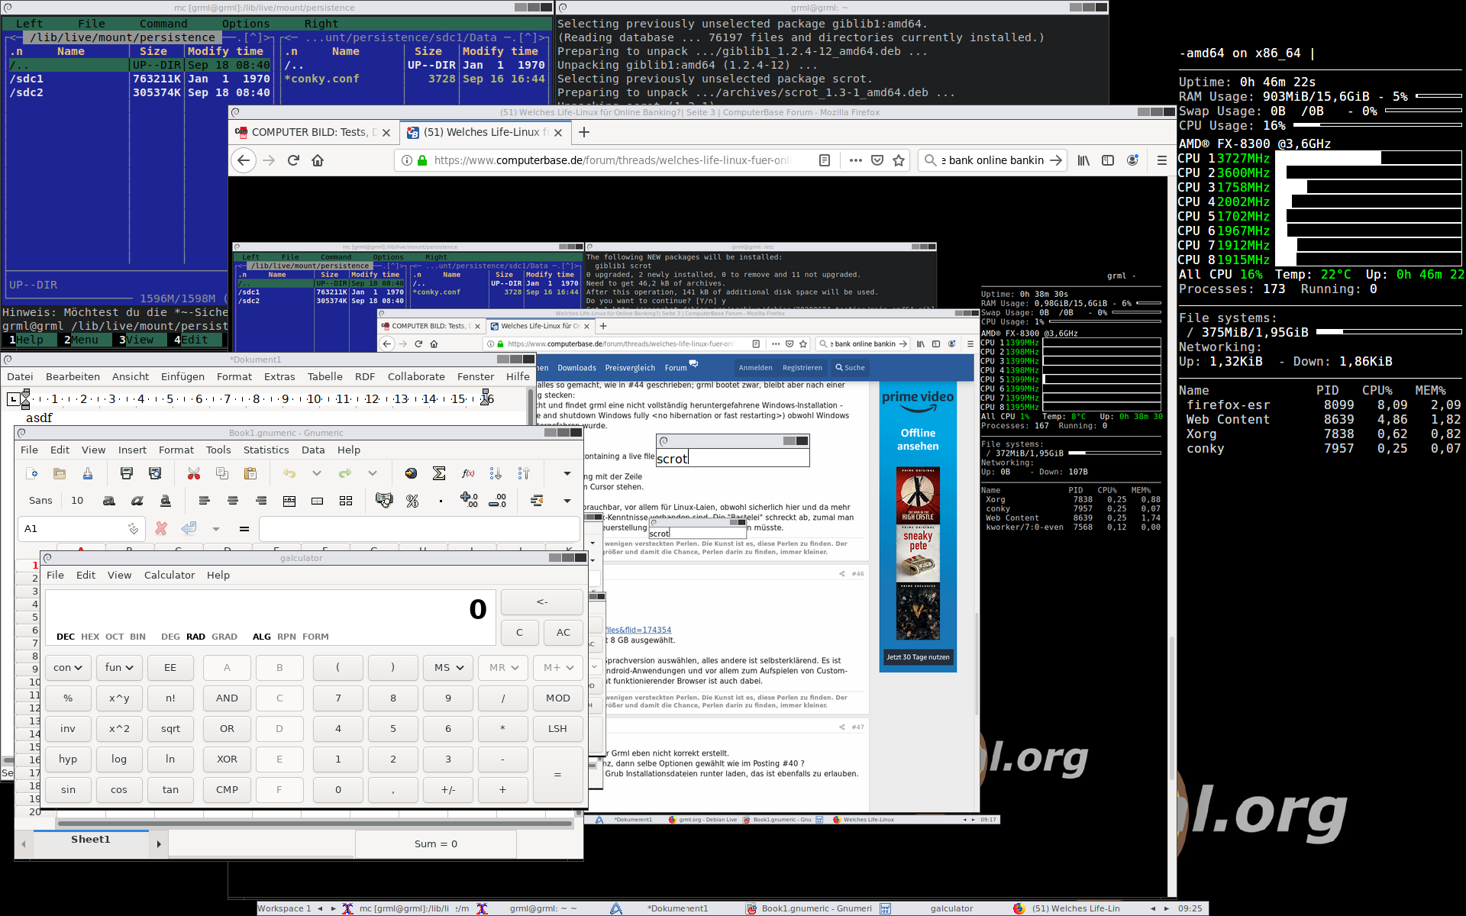Click the Cut scissors icon in Gnumeric

194,474
